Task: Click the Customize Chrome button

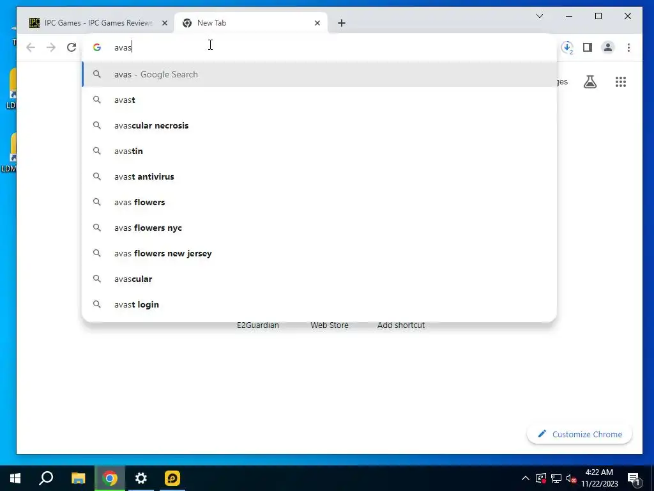Action: [x=579, y=434]
